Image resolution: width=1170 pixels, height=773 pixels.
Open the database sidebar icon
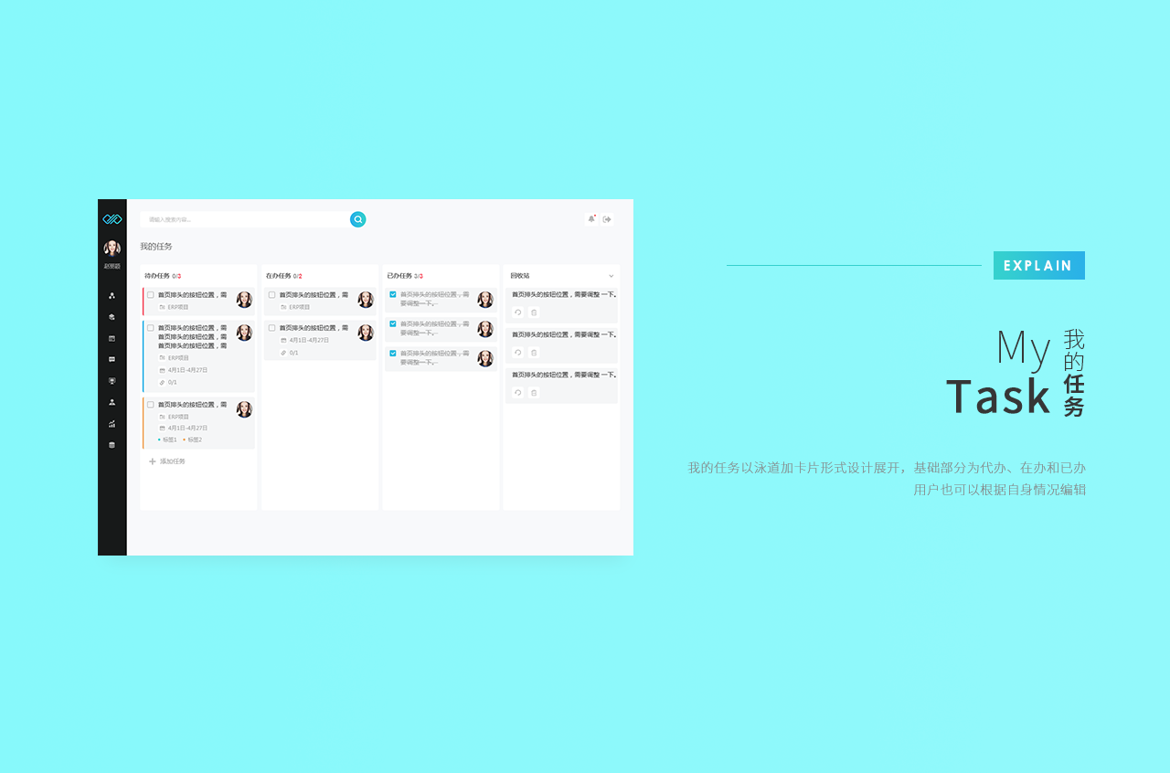[112, 445]
